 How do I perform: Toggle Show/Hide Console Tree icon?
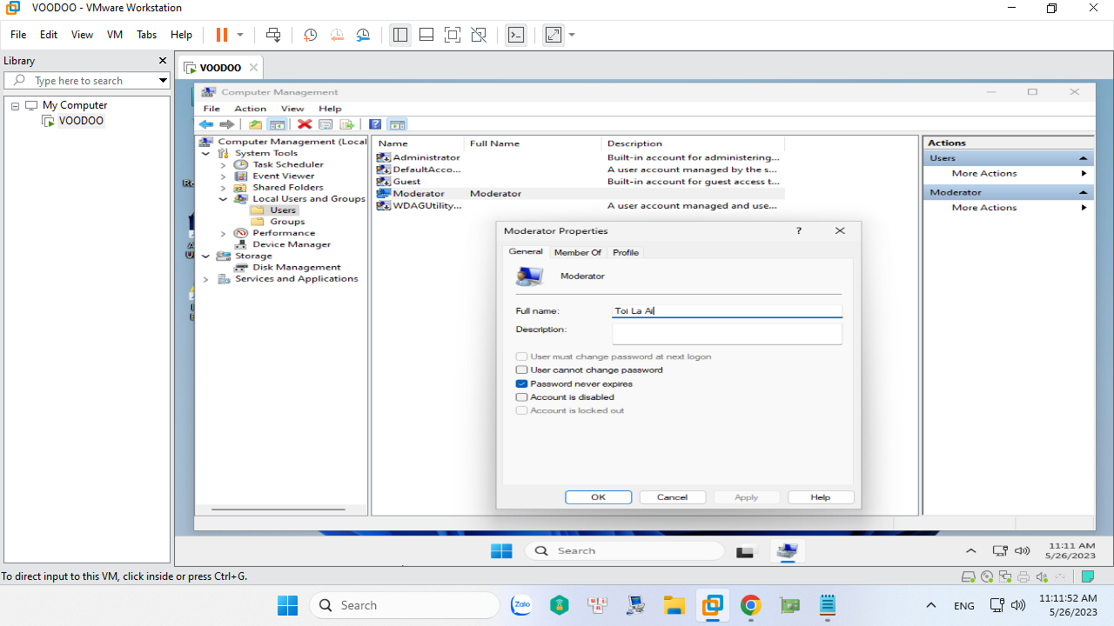pos(277,124)
